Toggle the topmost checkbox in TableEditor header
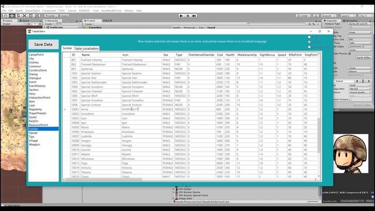This screenshot has width=375, height=211. (309, 37)
